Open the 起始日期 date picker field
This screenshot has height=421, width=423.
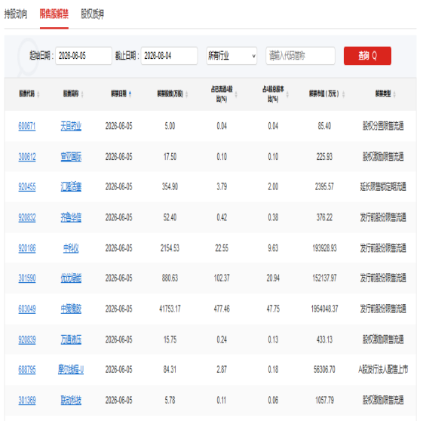84,56
